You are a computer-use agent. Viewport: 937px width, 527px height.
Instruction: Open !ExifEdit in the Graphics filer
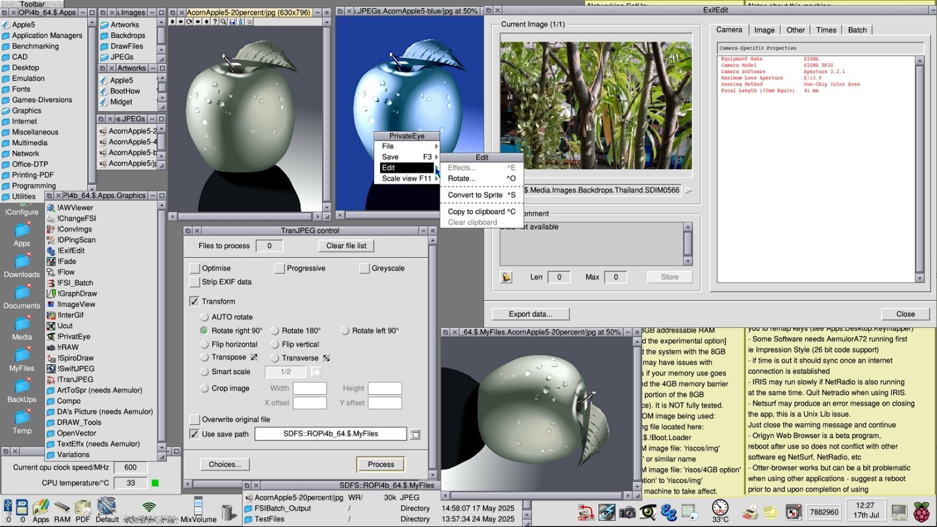66,251
